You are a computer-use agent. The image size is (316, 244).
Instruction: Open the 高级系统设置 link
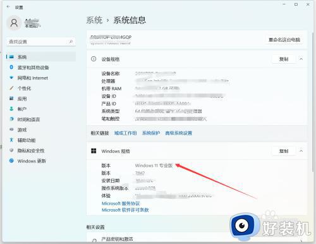pyautogui.click(x=179, y=133)
